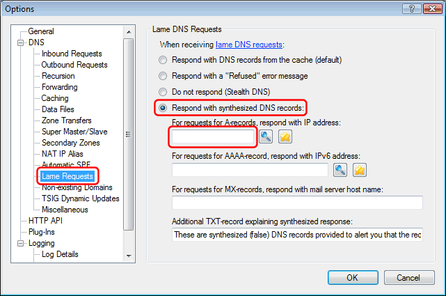Open the Inbound Requests settings page

tap(72, 54)
